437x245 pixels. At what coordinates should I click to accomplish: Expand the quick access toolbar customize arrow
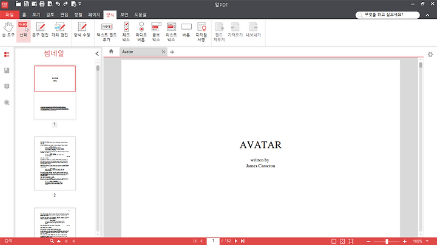pyautogui.click(x=80, y=4)
